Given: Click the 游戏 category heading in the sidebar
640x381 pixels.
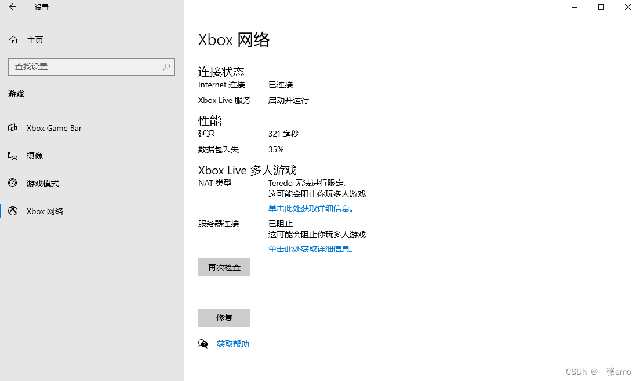Looking at the screenshot, I should coord(16,94).
